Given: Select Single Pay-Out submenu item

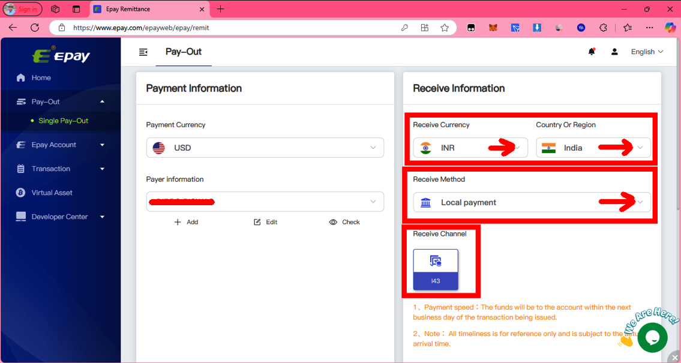Looking at the screenshot, I should point(64,121).
